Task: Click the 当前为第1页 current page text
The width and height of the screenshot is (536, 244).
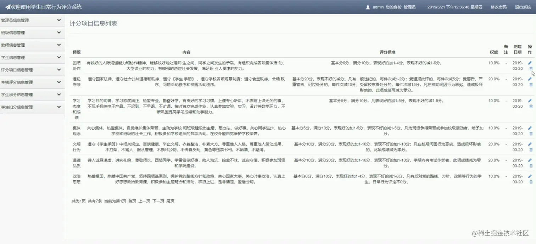Action: click(x=115, y=201)
